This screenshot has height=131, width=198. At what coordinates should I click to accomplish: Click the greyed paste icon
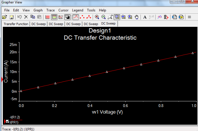coord(39,17)
